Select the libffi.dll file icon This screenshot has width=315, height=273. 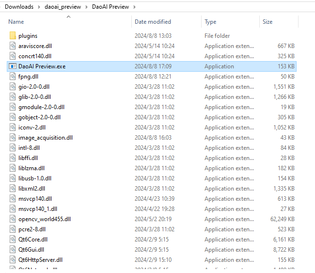pos(13,158)
